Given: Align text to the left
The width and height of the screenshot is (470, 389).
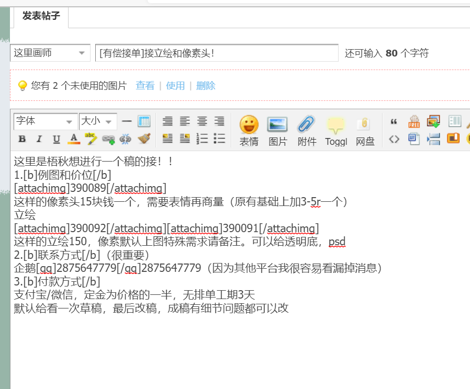Looking at the screenshot, I should click(x=185, y=121).
